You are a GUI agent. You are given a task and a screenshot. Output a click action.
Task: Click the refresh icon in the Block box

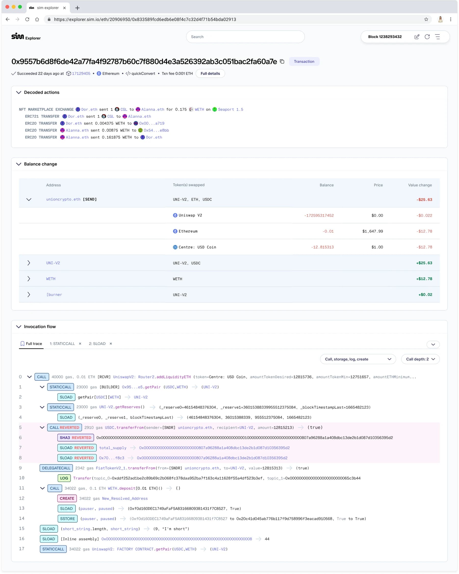tap(427, 37)
